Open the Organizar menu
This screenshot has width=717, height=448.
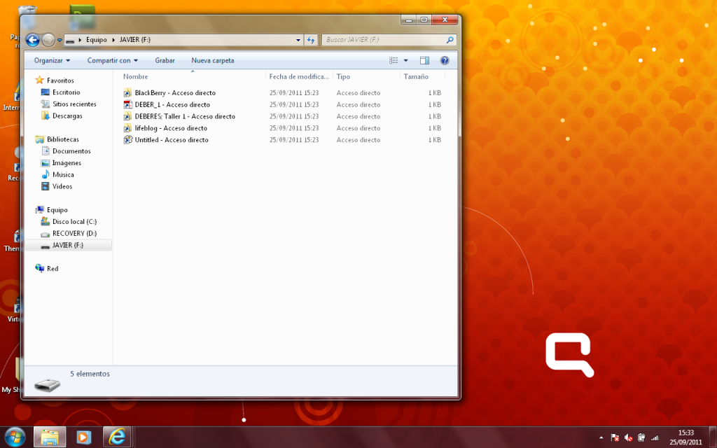pyautogui.click(x=52, y=60)
